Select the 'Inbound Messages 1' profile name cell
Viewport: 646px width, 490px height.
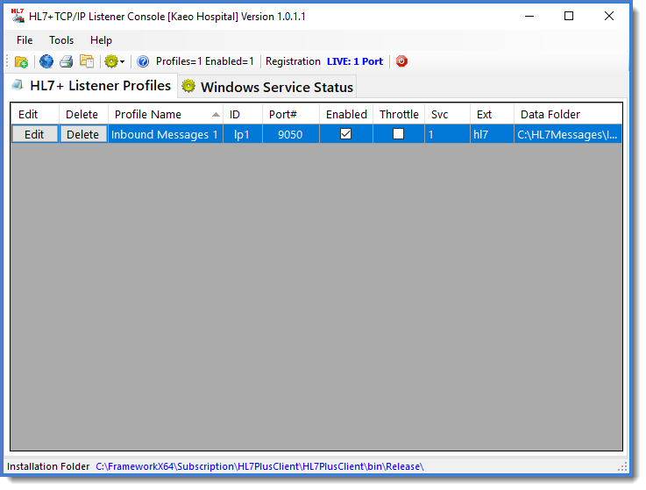click(166, 135)
